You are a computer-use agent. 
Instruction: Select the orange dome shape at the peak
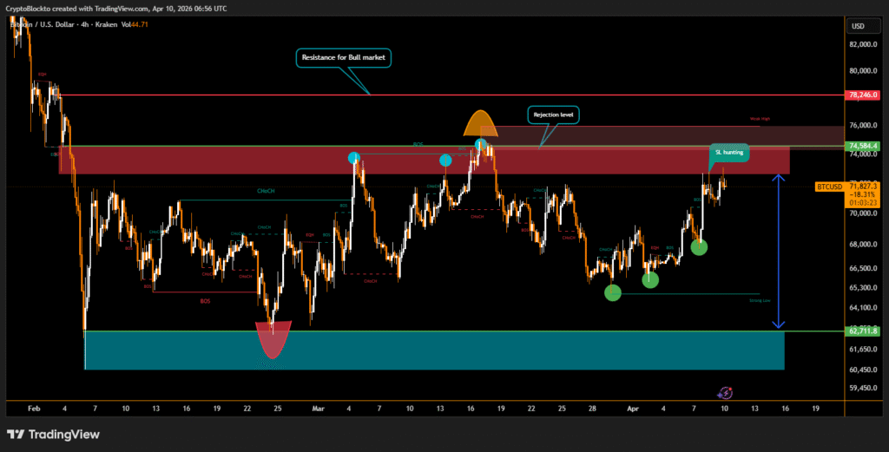480,125
